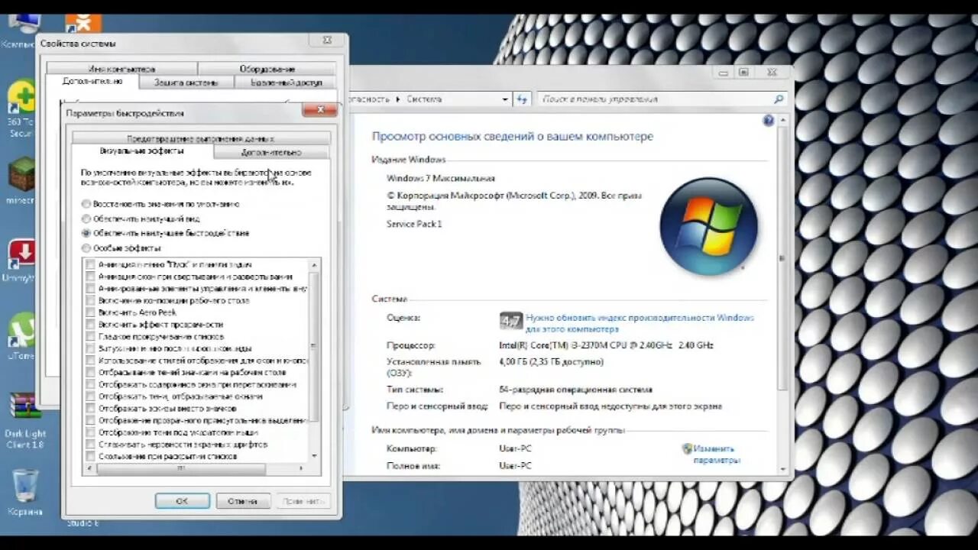This screenshot has width=978, height=550.
Task: Click the refresh arrows beside the address bar
Action: click(x=522, y=99)
